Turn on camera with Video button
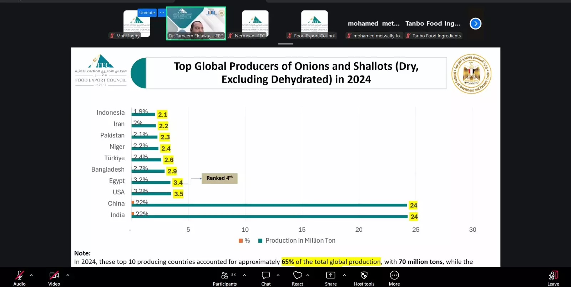The height and width of the screenshot is (287, 571). pos(54,278)
